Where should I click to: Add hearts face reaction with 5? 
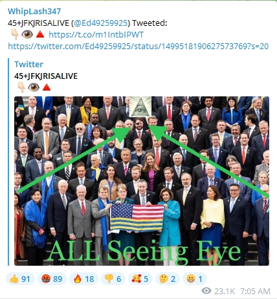(x=140, y=279)
